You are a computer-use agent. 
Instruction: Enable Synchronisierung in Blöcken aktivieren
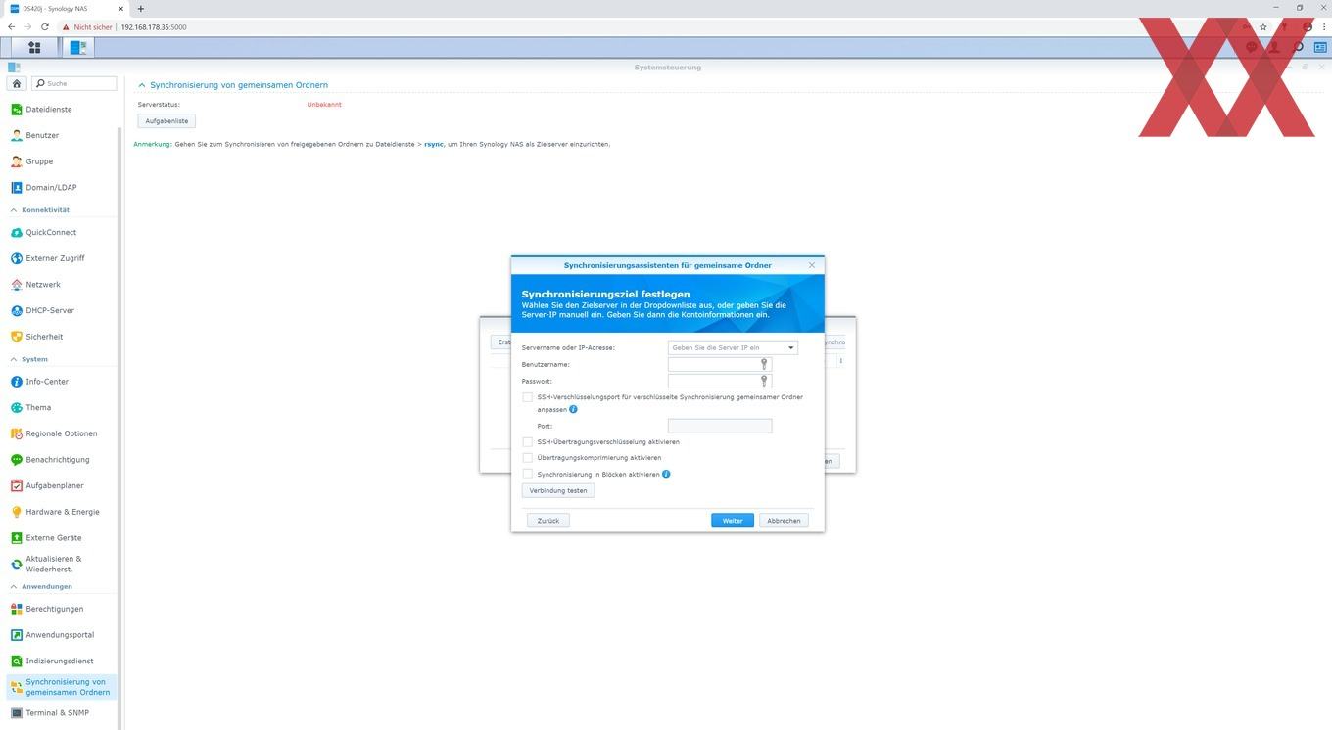[527, 474]
